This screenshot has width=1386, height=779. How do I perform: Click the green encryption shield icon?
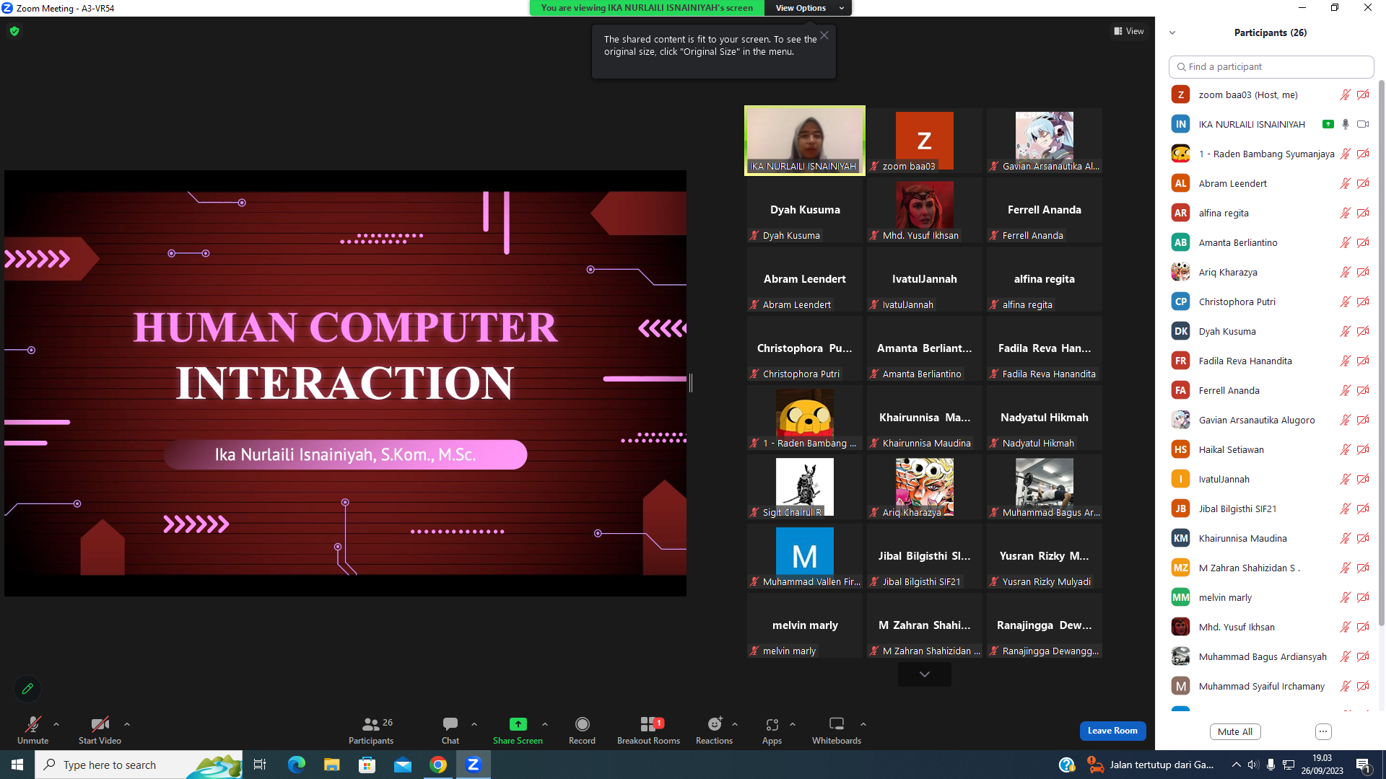(x=14, y=31)
